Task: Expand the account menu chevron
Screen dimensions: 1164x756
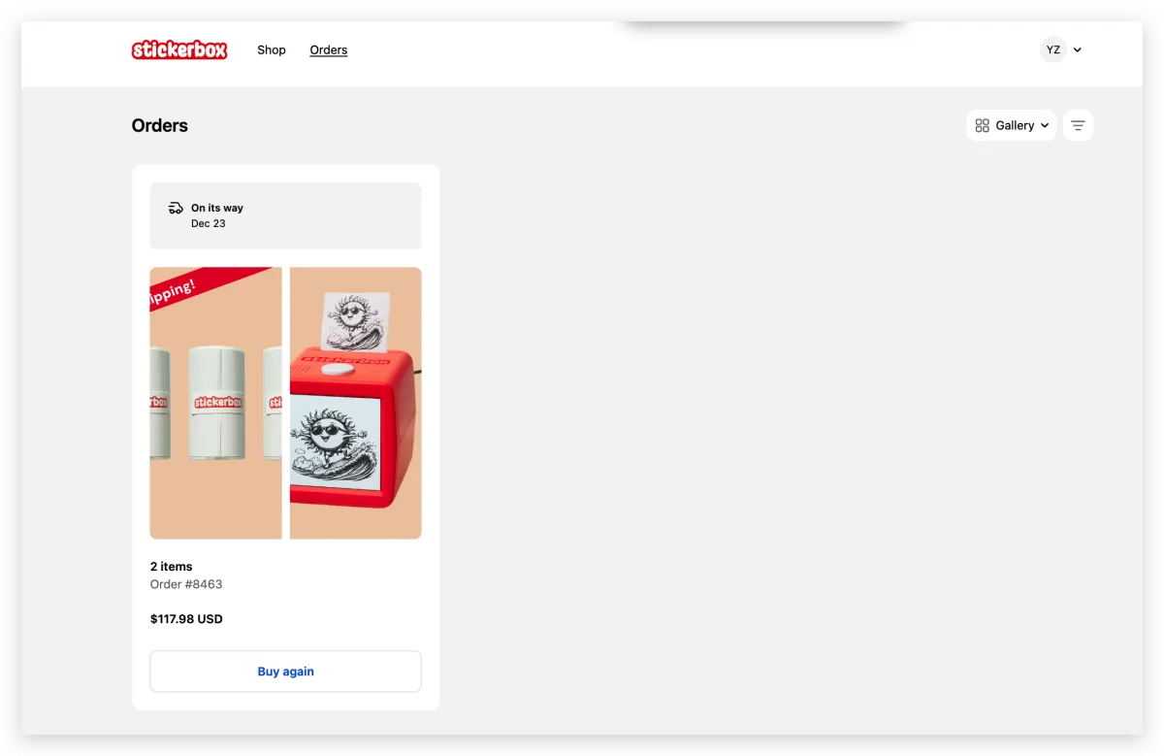Action: (1078, 50)
